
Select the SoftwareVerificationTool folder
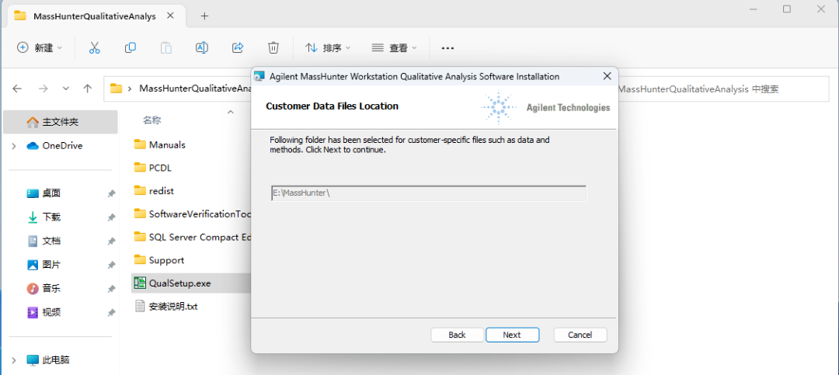click(191, 214)
